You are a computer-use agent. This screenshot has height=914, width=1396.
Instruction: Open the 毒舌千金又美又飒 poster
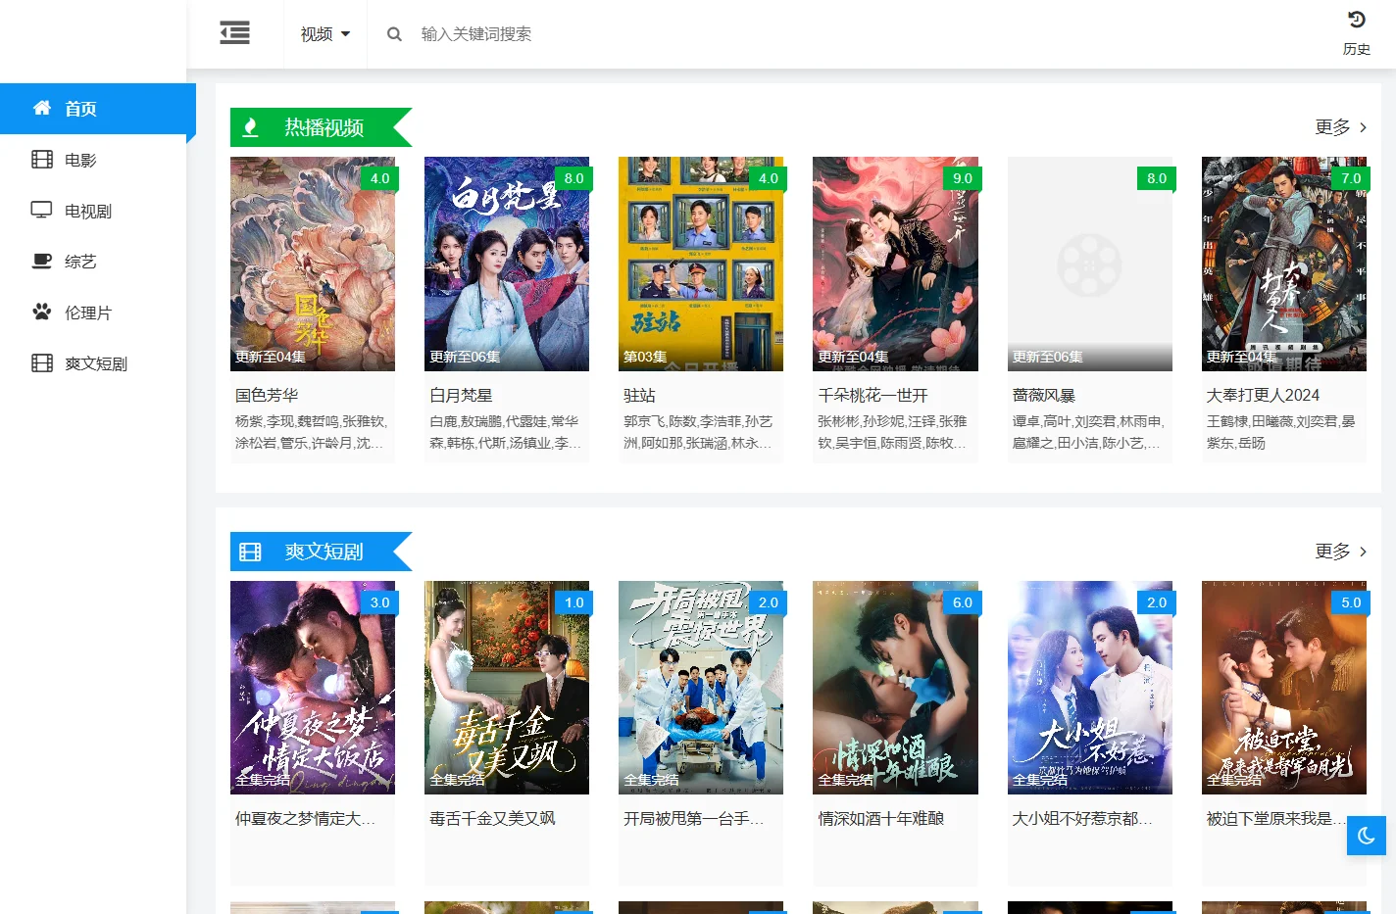point(507,688)
